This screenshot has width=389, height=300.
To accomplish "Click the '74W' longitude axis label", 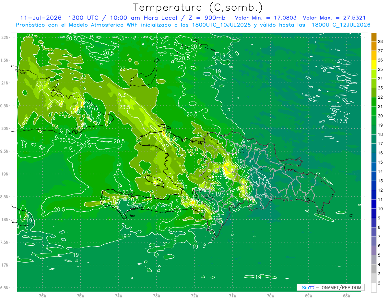I will 119,296.
